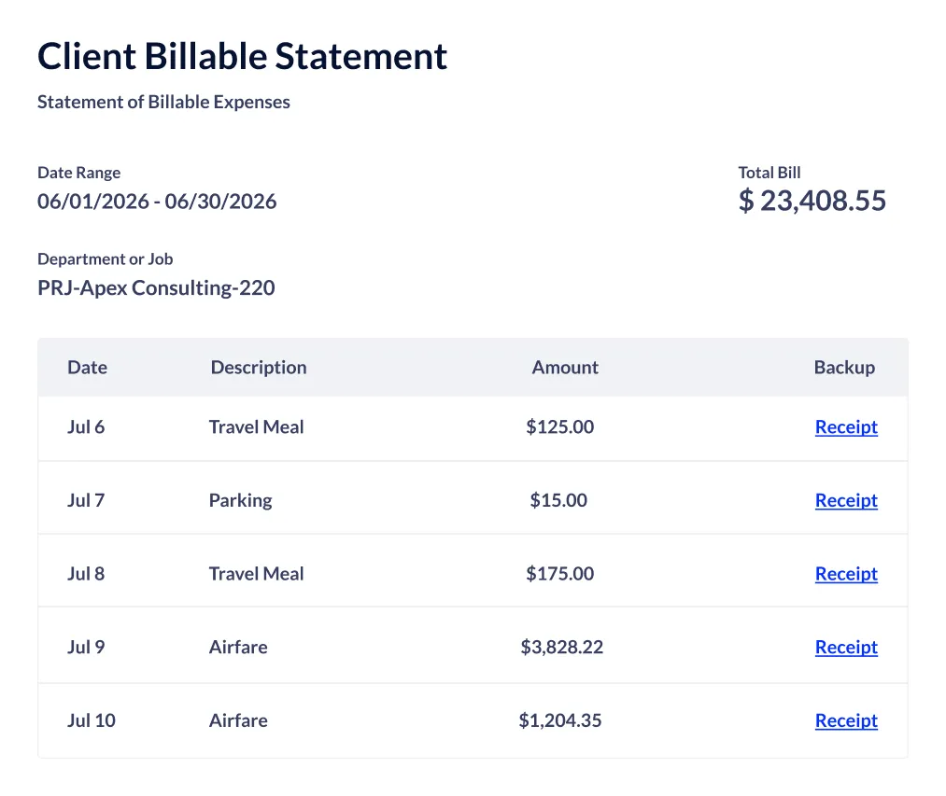Click the Amount column header

[565, 368]
